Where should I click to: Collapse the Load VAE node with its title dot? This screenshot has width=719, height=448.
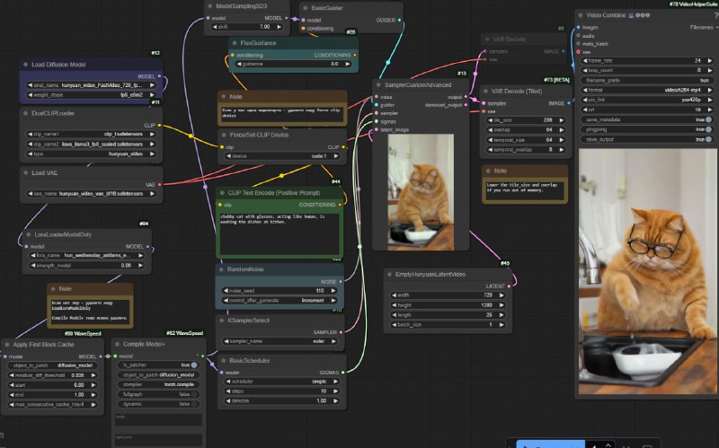(x=25, y=172)
